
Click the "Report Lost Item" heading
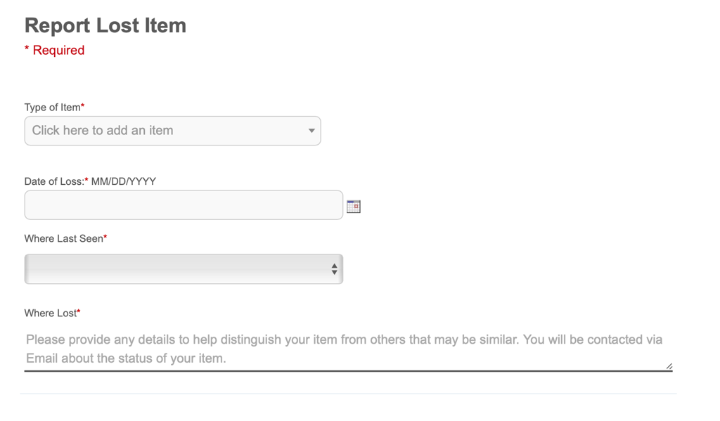point(105,26)
